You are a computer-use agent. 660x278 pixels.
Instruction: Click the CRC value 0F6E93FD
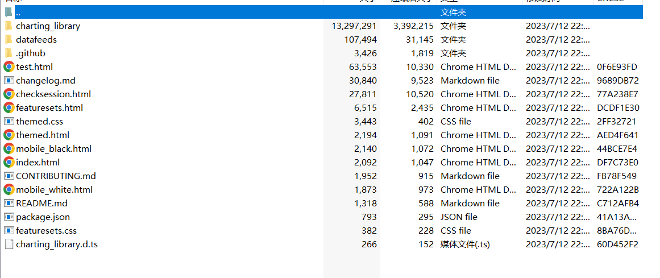(617, 67)
